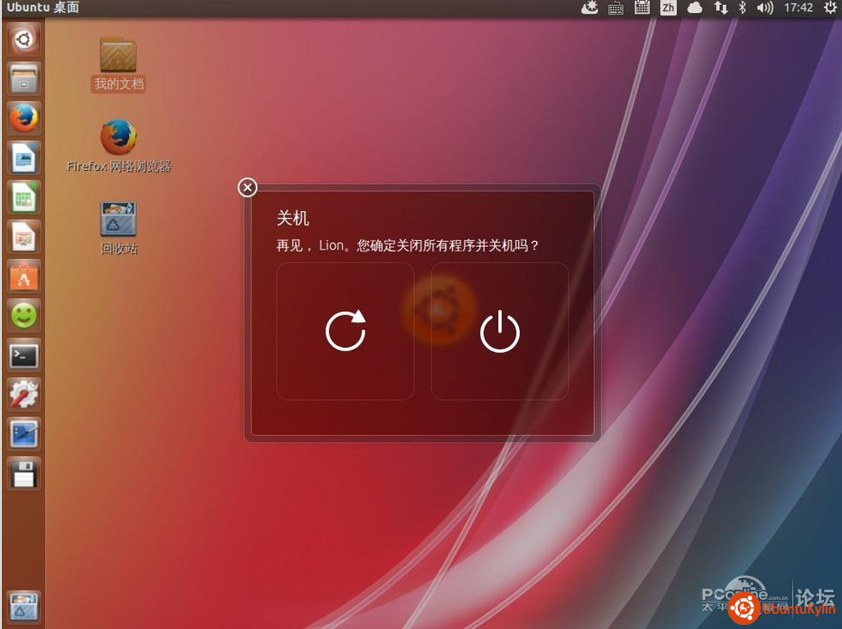Close the shutdown dialog with the X
Image resolution: width=842 pixels, height=629 pixels.
tap(247, 187)
